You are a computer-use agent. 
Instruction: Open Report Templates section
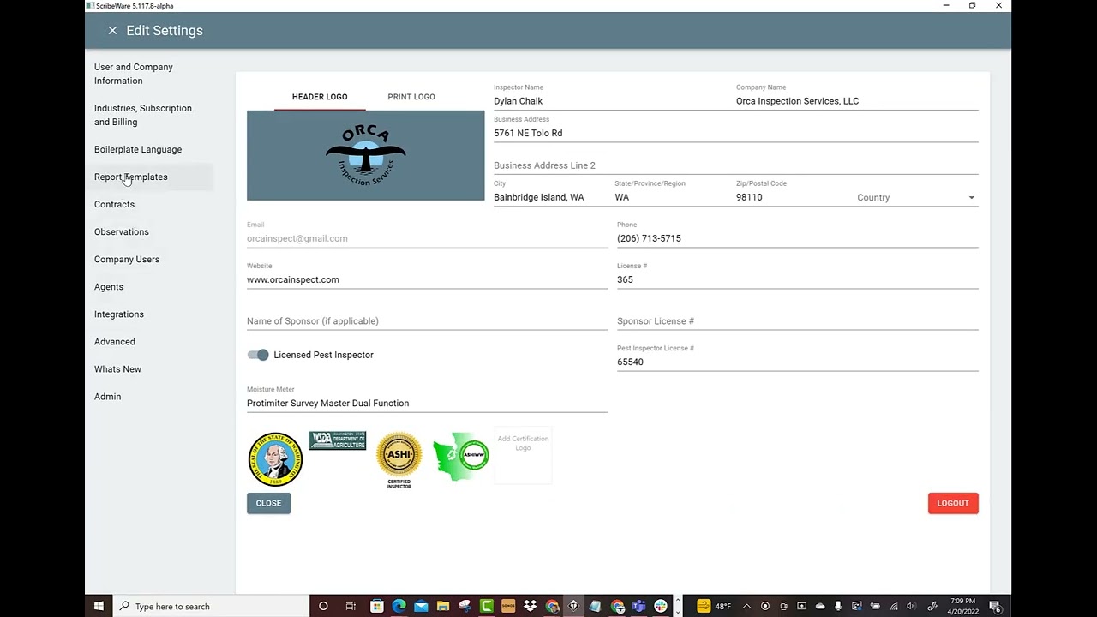pos(131,177)
